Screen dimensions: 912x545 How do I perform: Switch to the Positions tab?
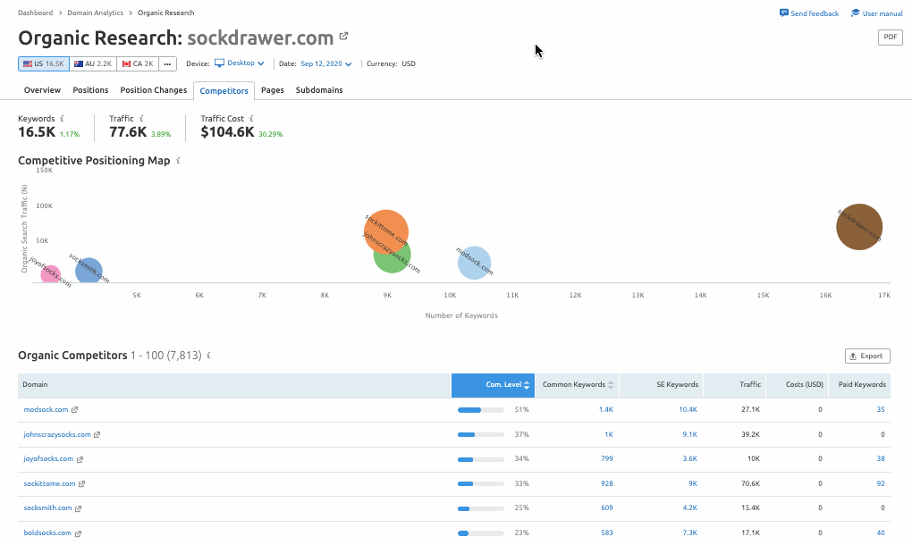tap(90, 90)
